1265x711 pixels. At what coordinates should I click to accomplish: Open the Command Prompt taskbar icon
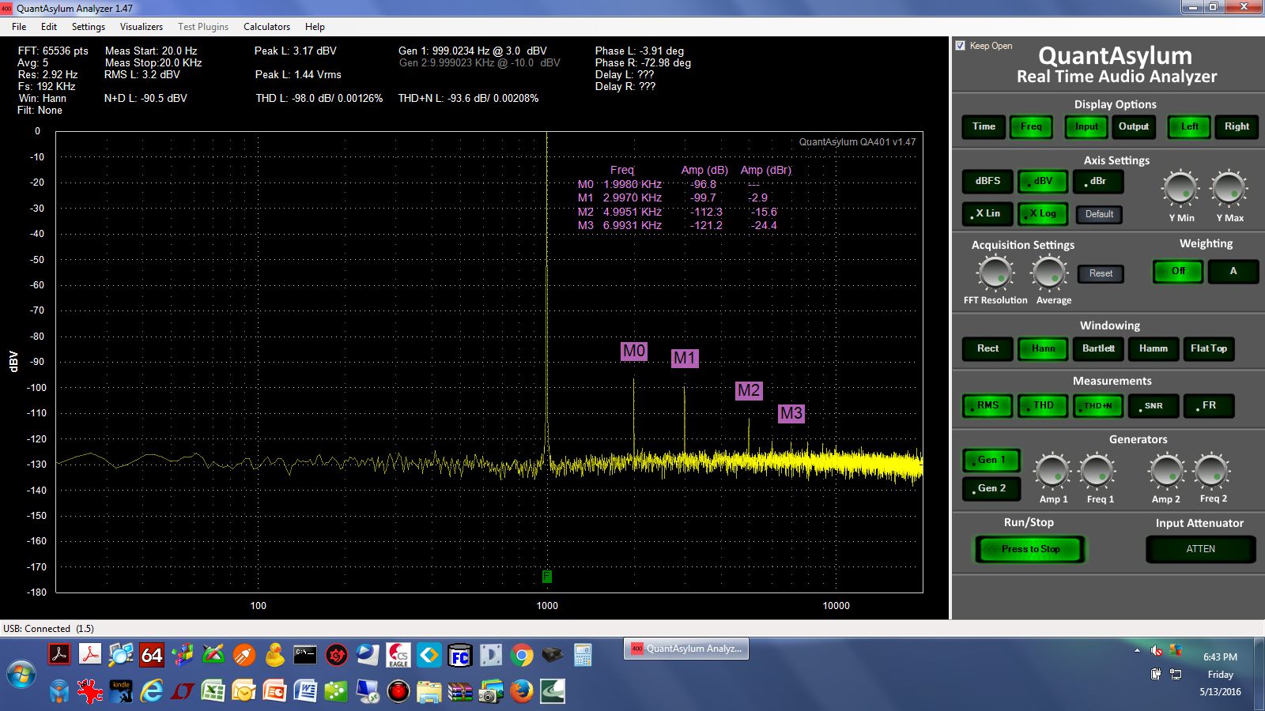(x=305, y=655)
